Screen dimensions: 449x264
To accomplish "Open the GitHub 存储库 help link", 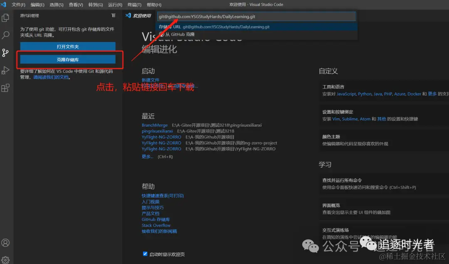I will click(x=155, y=220).
